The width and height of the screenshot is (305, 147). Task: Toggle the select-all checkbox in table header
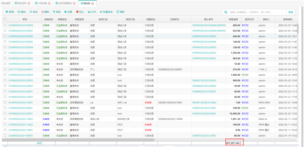tap(5, 19)
